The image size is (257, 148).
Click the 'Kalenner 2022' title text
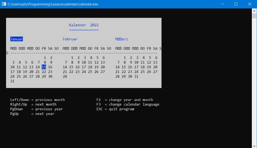[84, 25]
